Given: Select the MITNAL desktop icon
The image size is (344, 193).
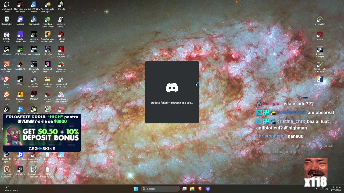Looking at the screenshot, I should [x=48, y=51].
